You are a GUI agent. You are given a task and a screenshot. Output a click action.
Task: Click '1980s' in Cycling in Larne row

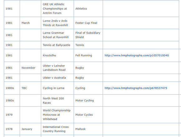pos(12,88)
